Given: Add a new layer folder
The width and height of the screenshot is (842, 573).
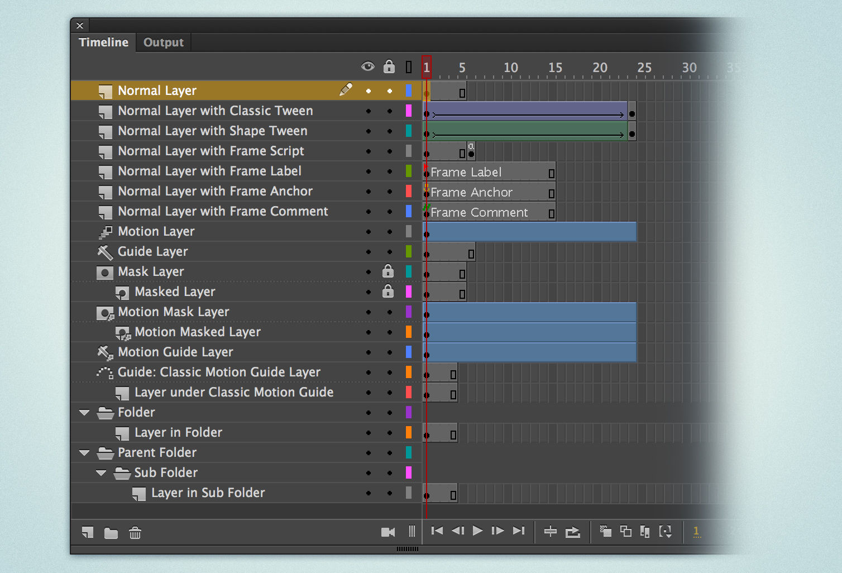Looking at the screenshot, I should tap(111, 533).
